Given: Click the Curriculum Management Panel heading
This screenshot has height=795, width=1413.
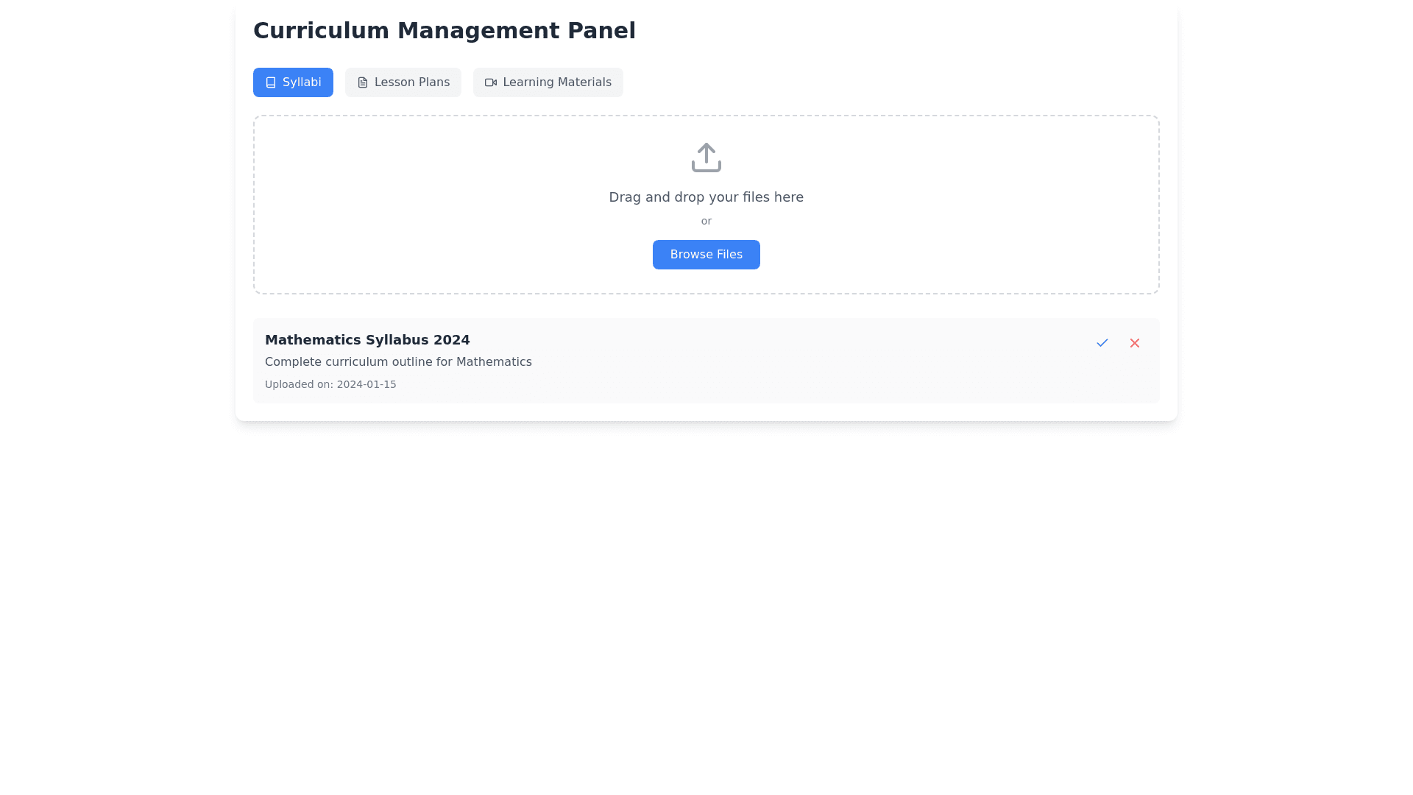Looking at the screenshot, I should [x=444, y=31].
